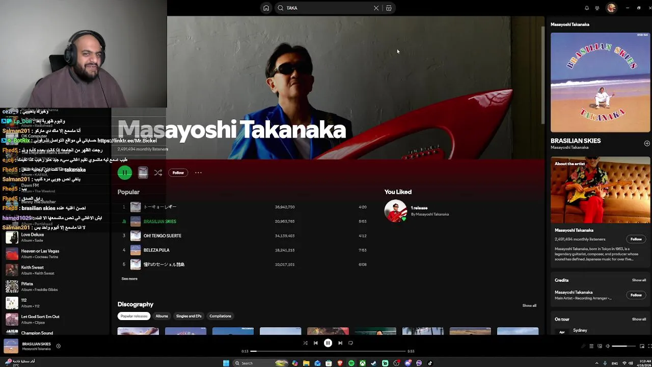Open the You Liked release thumbnail
Viewport: 652px width, 367px height.
click(x=396, y=211)
